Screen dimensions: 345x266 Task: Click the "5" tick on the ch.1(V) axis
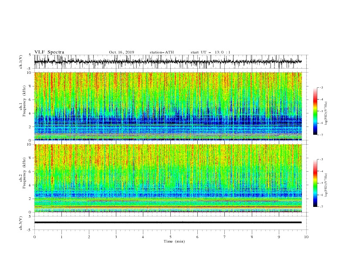(30, 55)
